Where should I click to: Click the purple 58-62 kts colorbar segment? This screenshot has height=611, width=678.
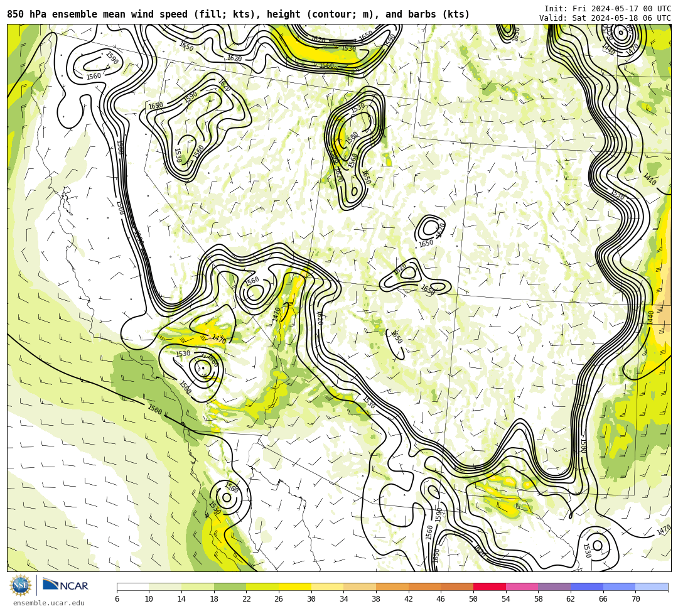tap(554, 587)
